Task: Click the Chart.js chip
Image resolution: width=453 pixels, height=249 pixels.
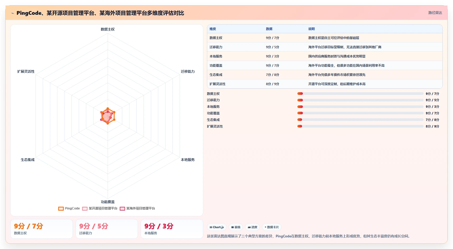Action: 217,227
